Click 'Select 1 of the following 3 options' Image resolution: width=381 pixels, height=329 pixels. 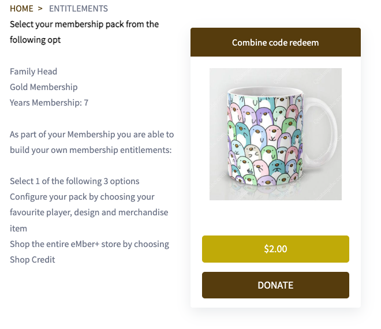click(x=74, y=181)
